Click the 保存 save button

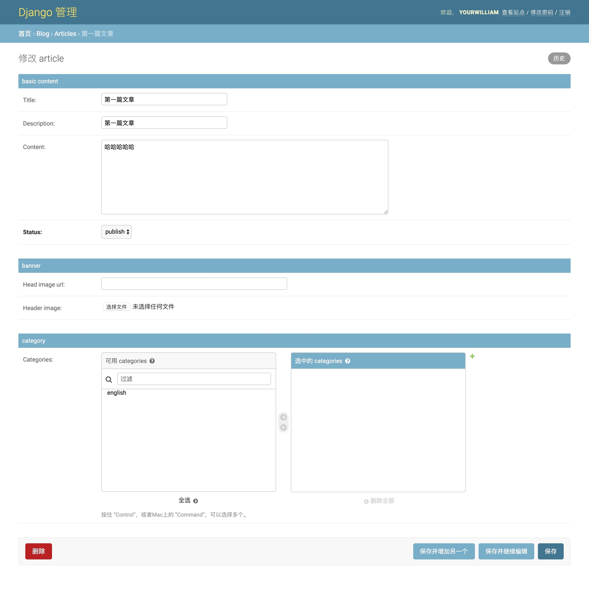pyautogui.click(x=550, y=551)
